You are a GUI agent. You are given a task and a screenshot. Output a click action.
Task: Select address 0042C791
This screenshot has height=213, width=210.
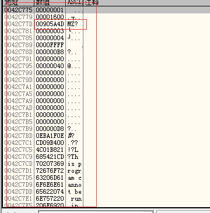click(19, 59)
